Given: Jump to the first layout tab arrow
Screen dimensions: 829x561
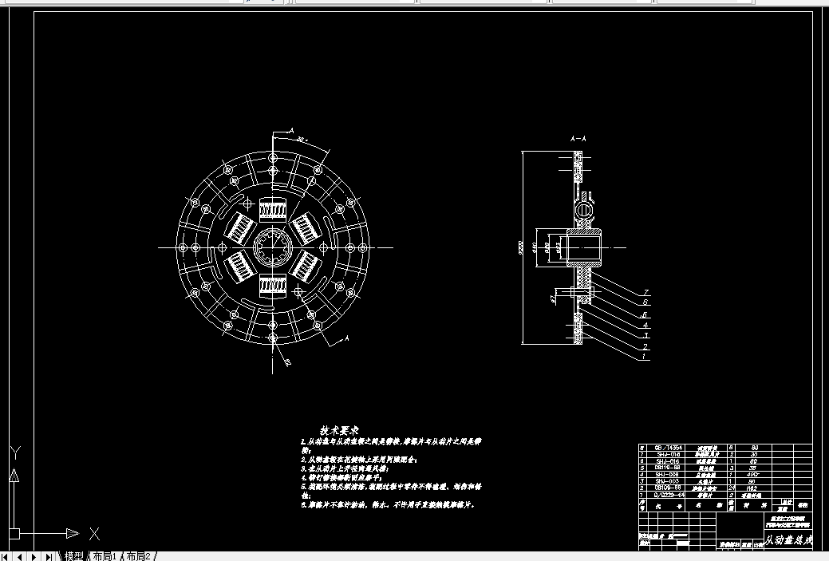Looking at the screenshot, I should pyautogui.click(x=6, y=557).
